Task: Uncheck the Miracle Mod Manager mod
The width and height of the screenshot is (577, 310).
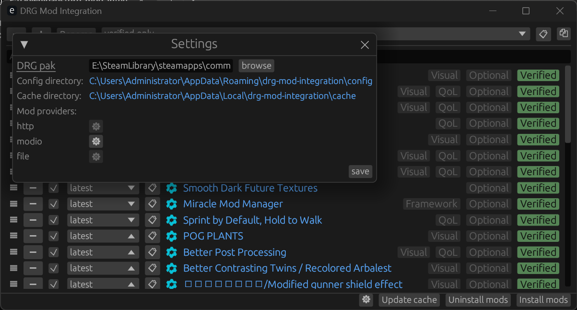Action: click(54, 204)
